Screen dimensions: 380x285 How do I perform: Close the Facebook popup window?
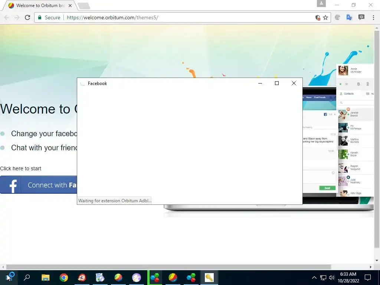(294, 83)
